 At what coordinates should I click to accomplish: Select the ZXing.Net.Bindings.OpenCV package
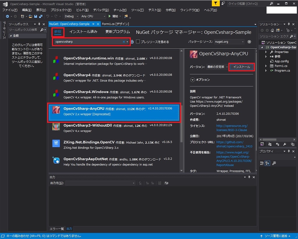pos(114,145)
